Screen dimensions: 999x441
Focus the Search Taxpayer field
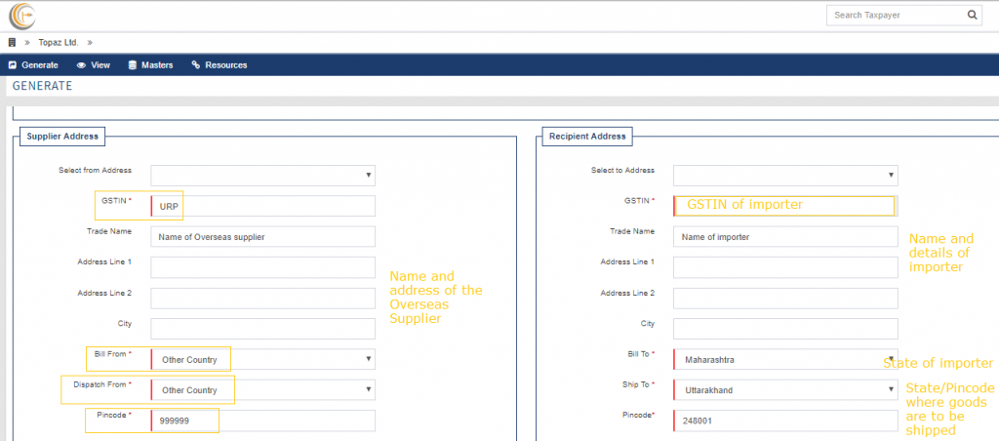point(896,15)
